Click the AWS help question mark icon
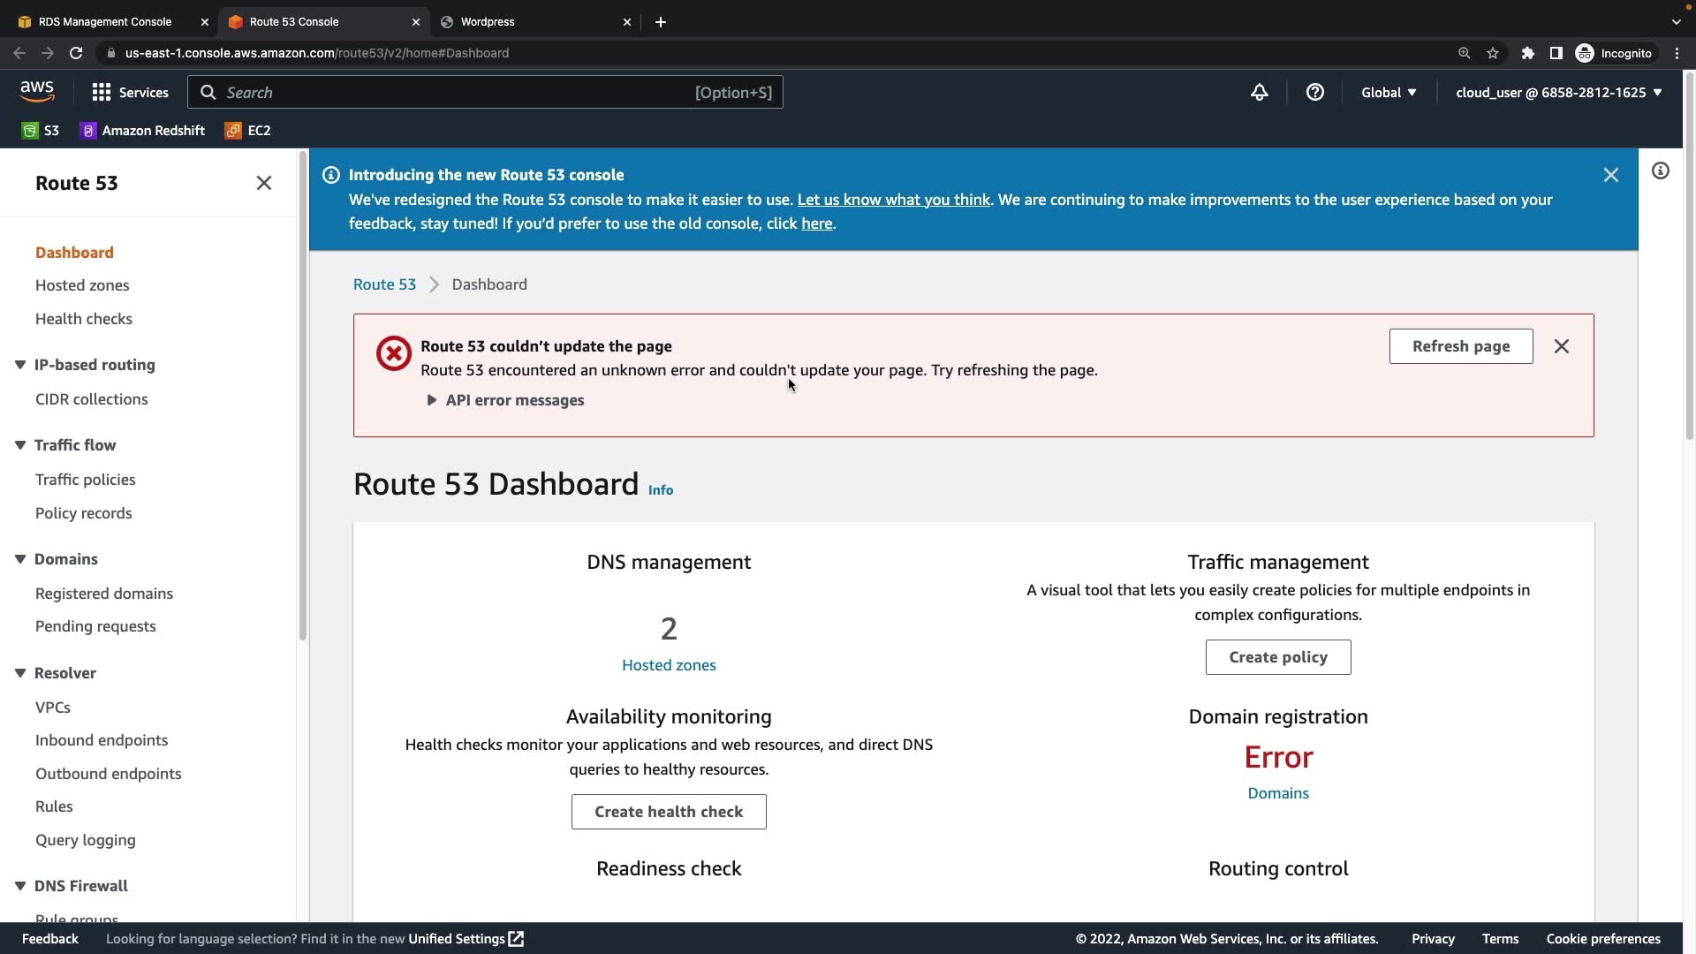Screen dimensions: 1696x954 [1315, 93]
